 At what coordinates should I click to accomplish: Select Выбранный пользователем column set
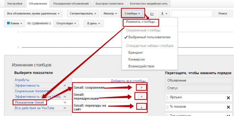pos(149,37)
